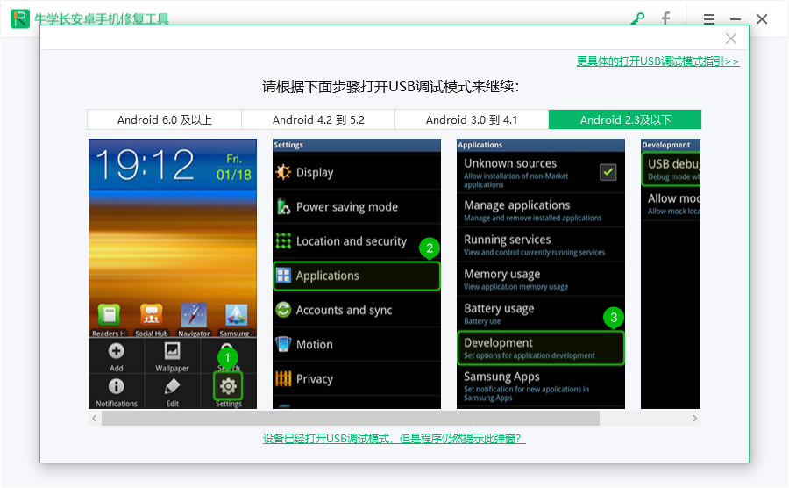Click the Notifications info icon in screenshot
The image size is (789, 488).
117,386
